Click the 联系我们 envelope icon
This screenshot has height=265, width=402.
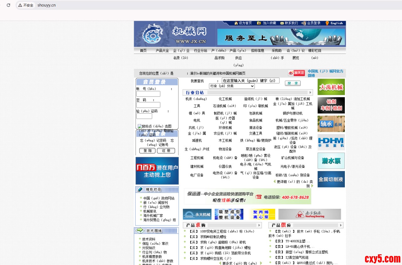(282, 23)
